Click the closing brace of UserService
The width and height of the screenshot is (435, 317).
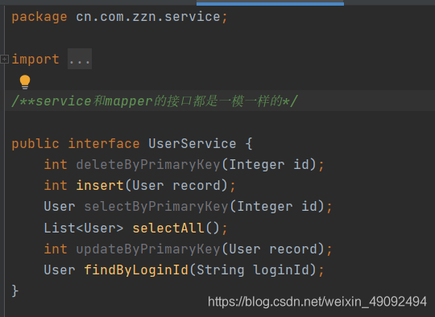15,291
